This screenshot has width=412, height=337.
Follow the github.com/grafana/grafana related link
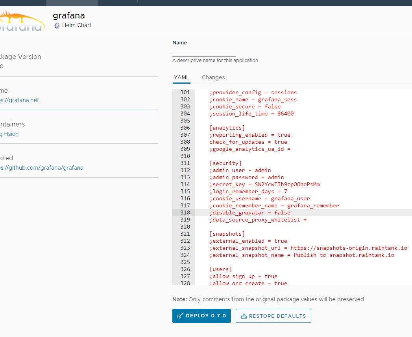pos(42,168)
